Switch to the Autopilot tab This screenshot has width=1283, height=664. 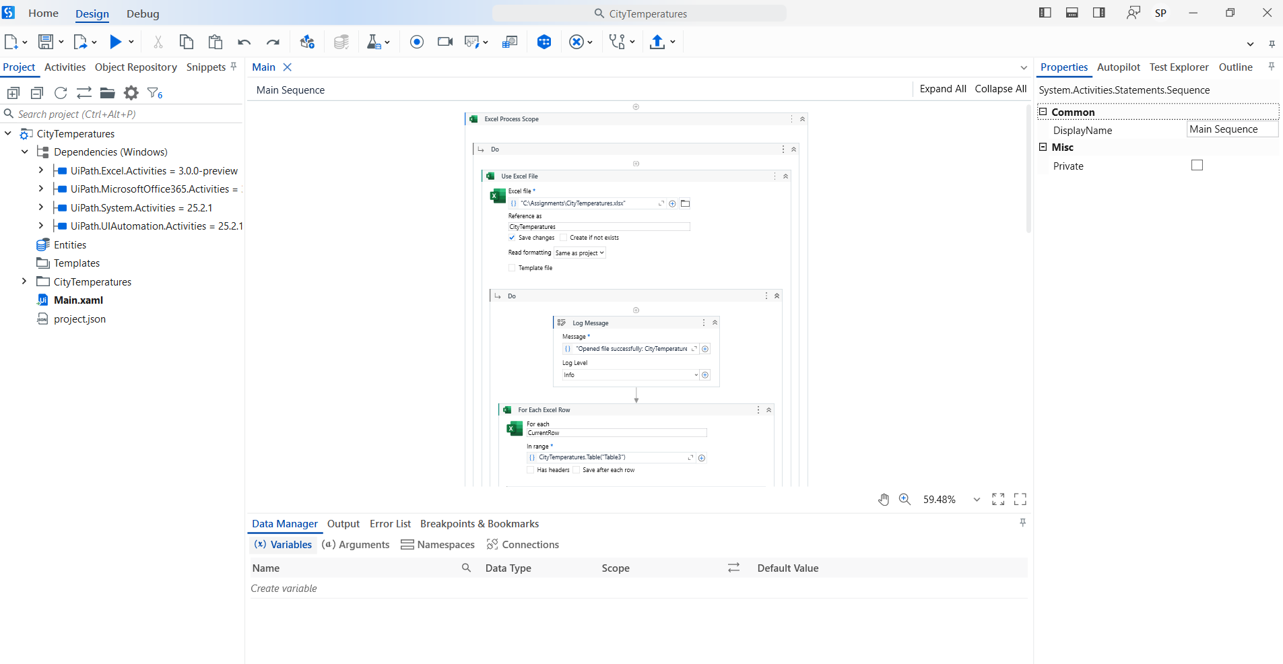(1119, 67)
